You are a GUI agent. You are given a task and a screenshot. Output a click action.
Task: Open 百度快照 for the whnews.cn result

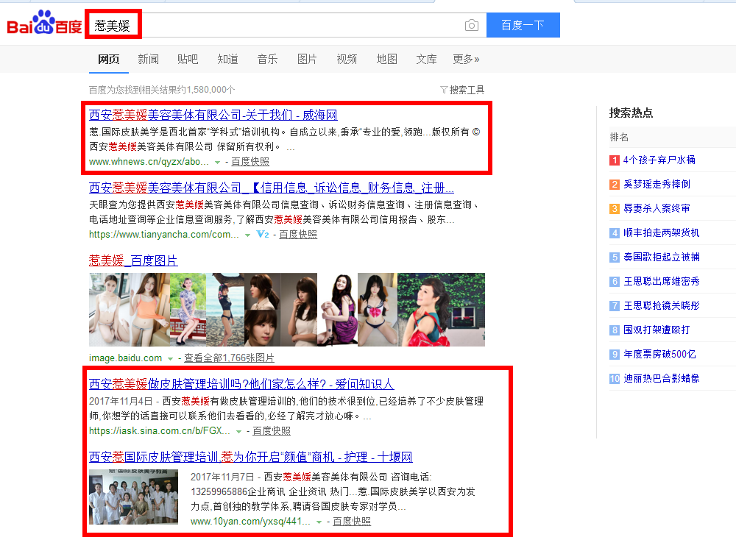point(250,162)
